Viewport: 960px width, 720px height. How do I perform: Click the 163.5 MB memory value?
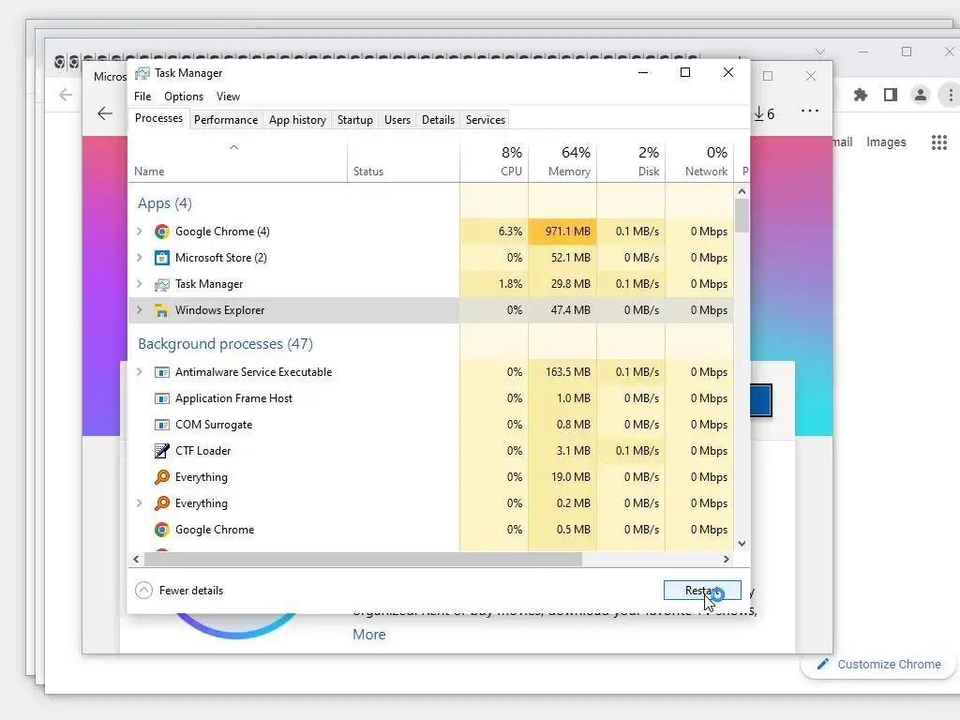[568, 372]
